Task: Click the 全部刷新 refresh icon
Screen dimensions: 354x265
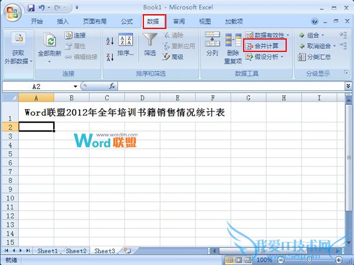Action: coord(50,41)
